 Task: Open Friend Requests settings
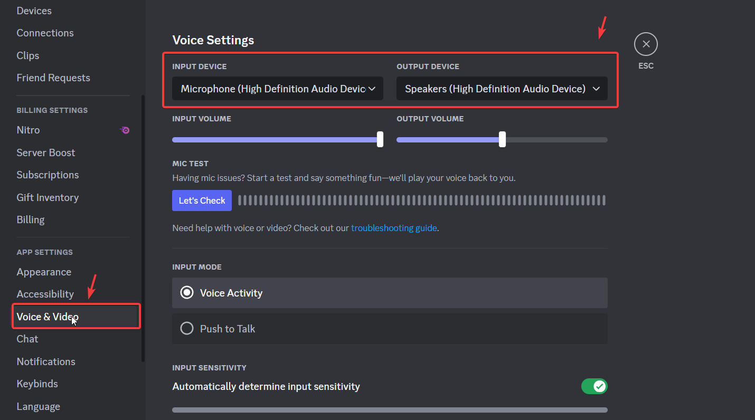click(53, 78)
